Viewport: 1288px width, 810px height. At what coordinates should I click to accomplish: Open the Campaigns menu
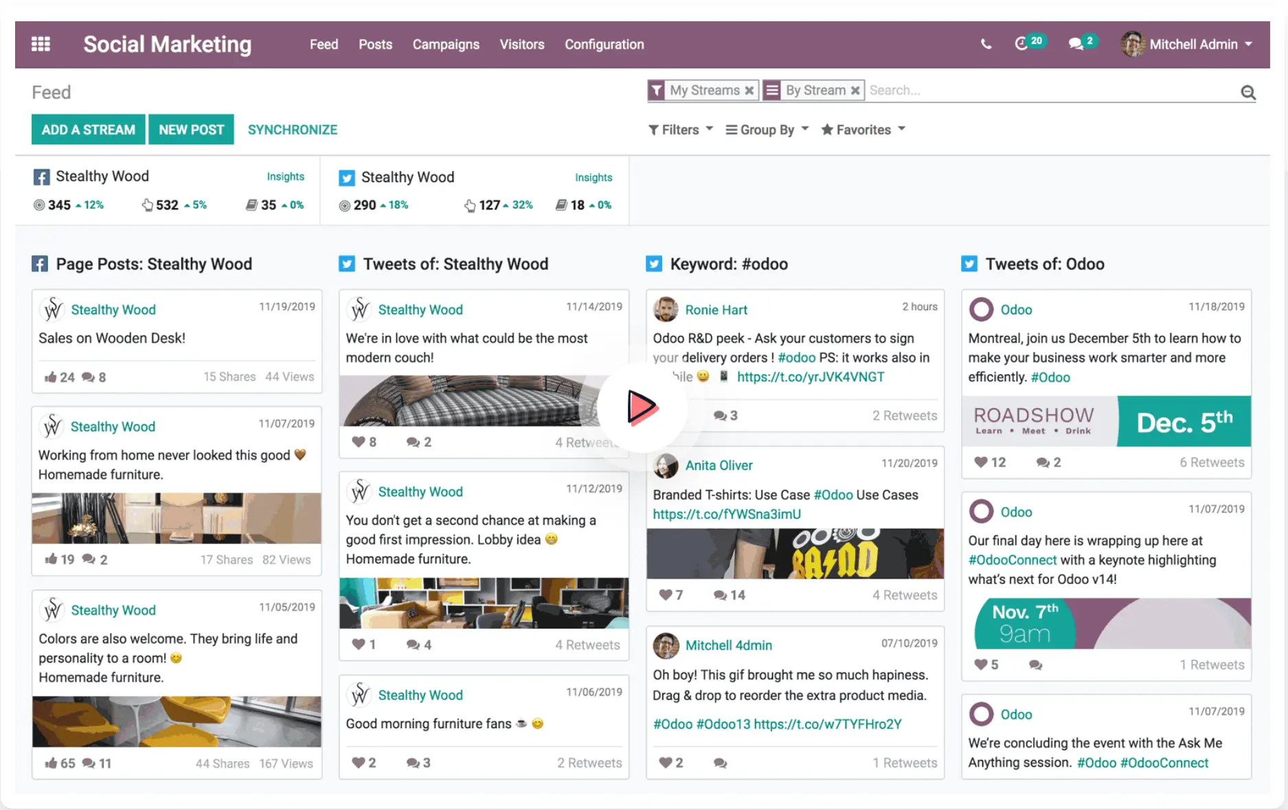pos(446,44)
